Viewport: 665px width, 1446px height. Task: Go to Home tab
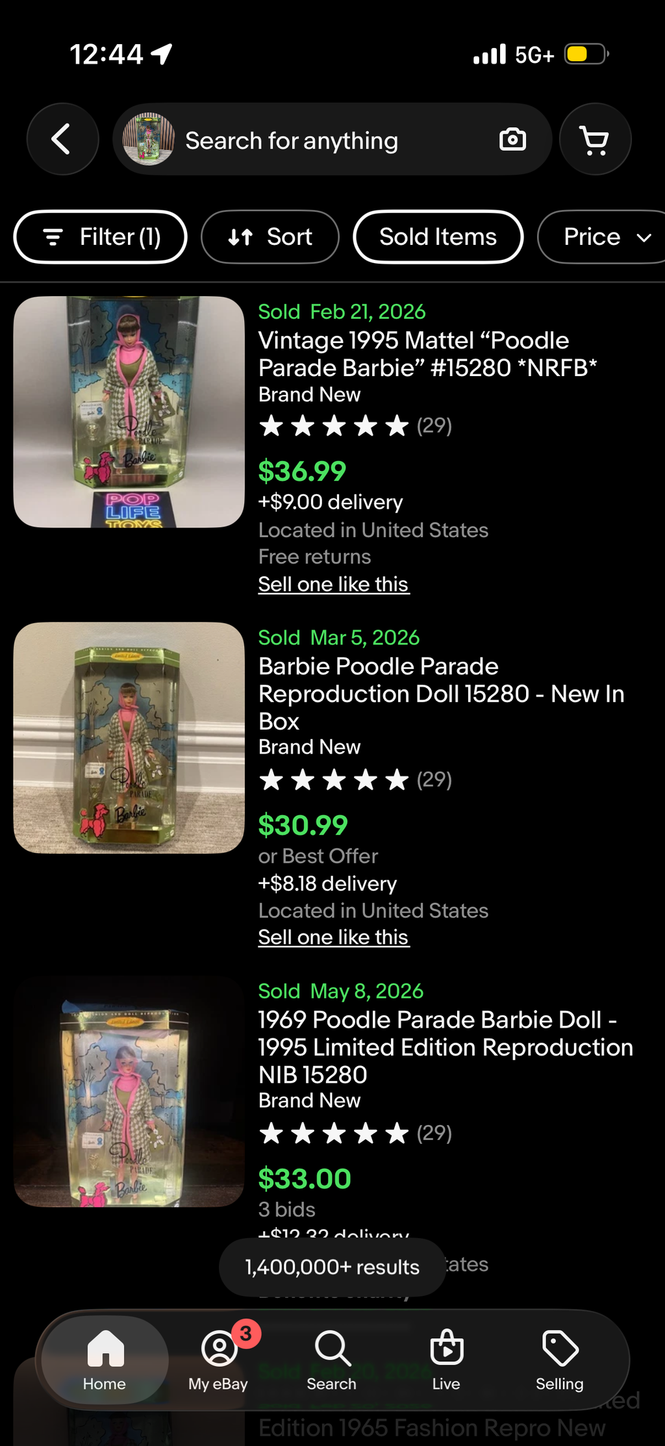pyautogui.click(x=105, y=1359)
